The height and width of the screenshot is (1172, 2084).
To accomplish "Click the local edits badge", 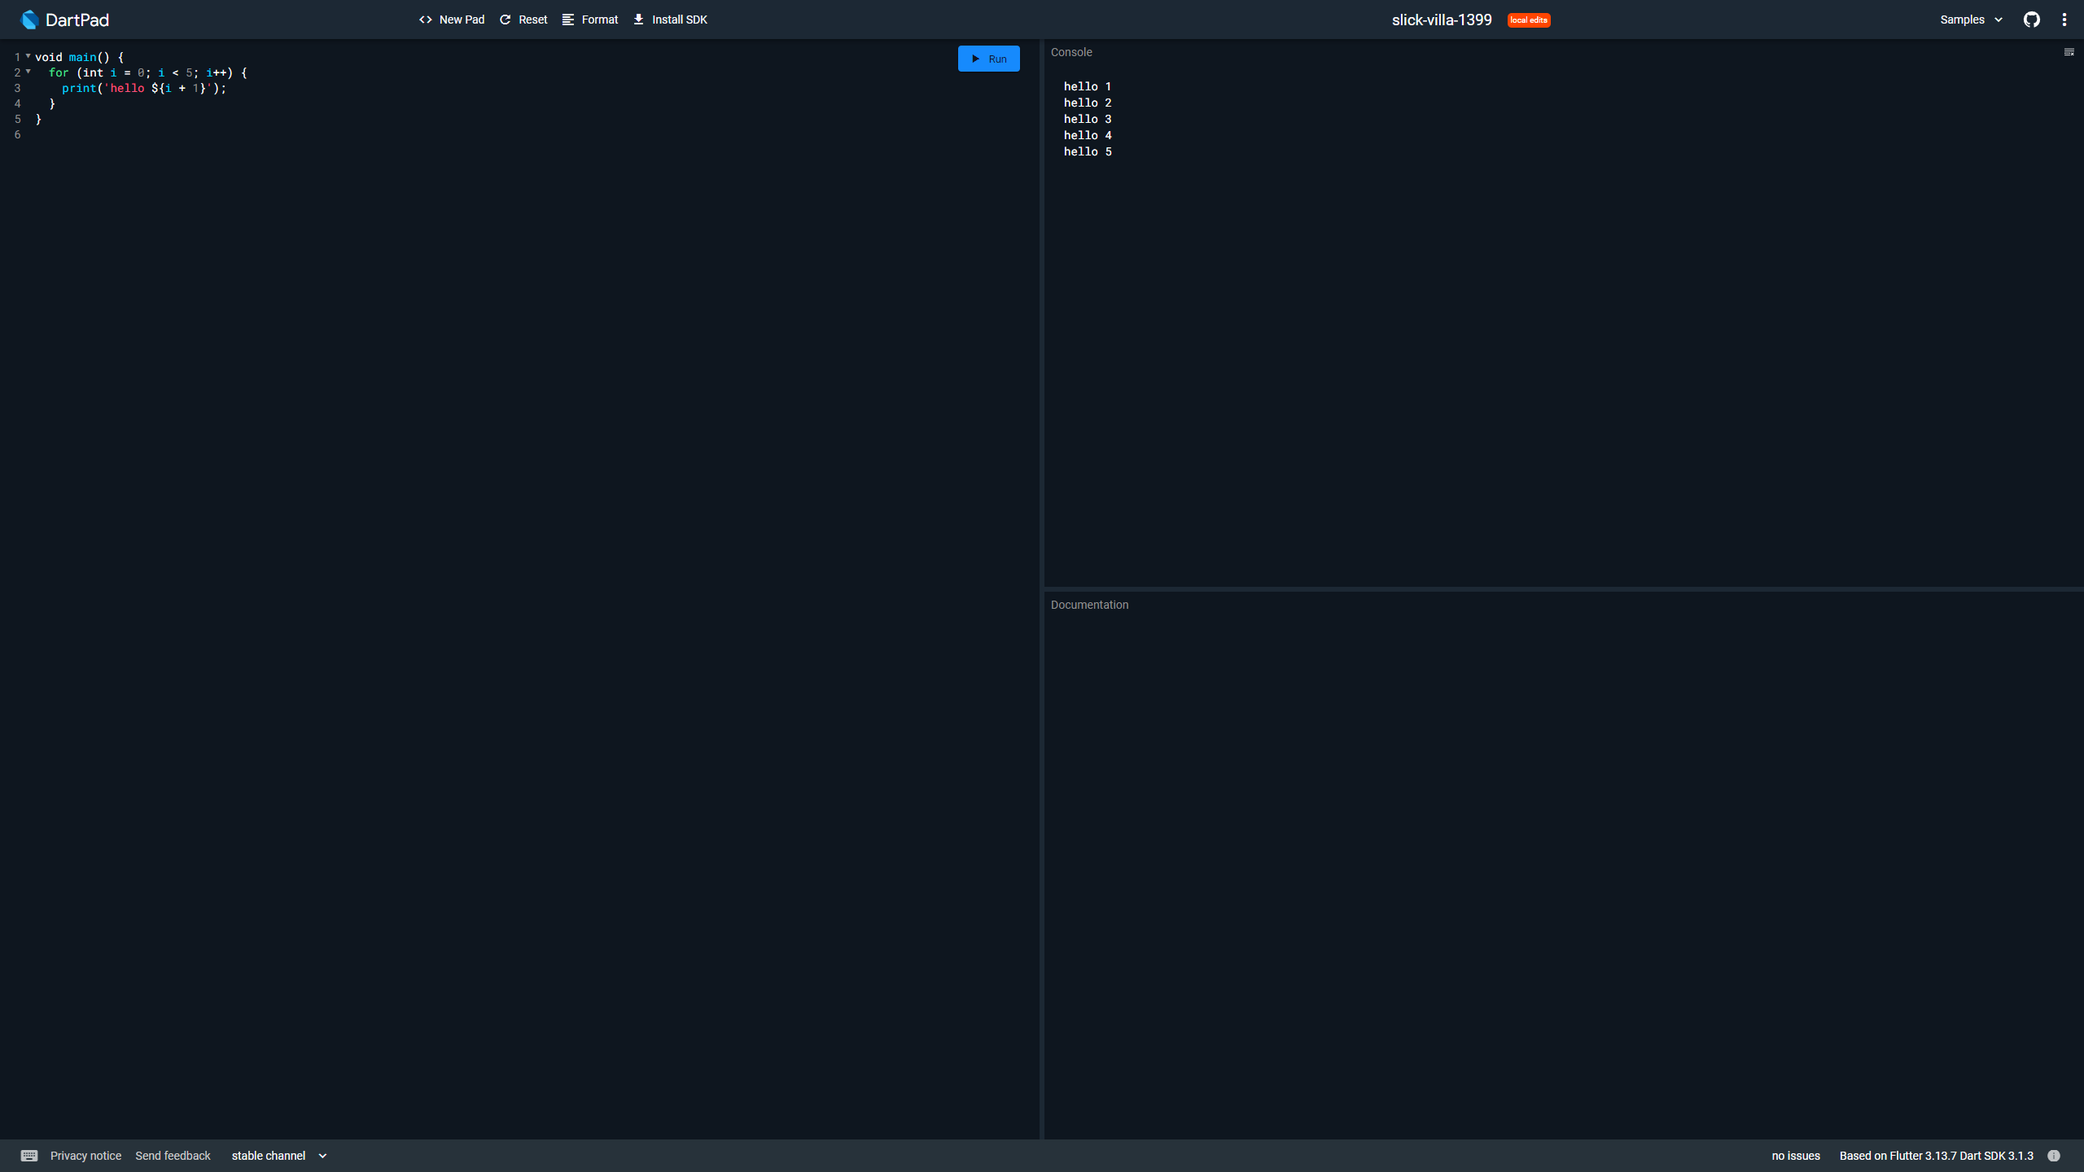I will tap(1528, 20).
